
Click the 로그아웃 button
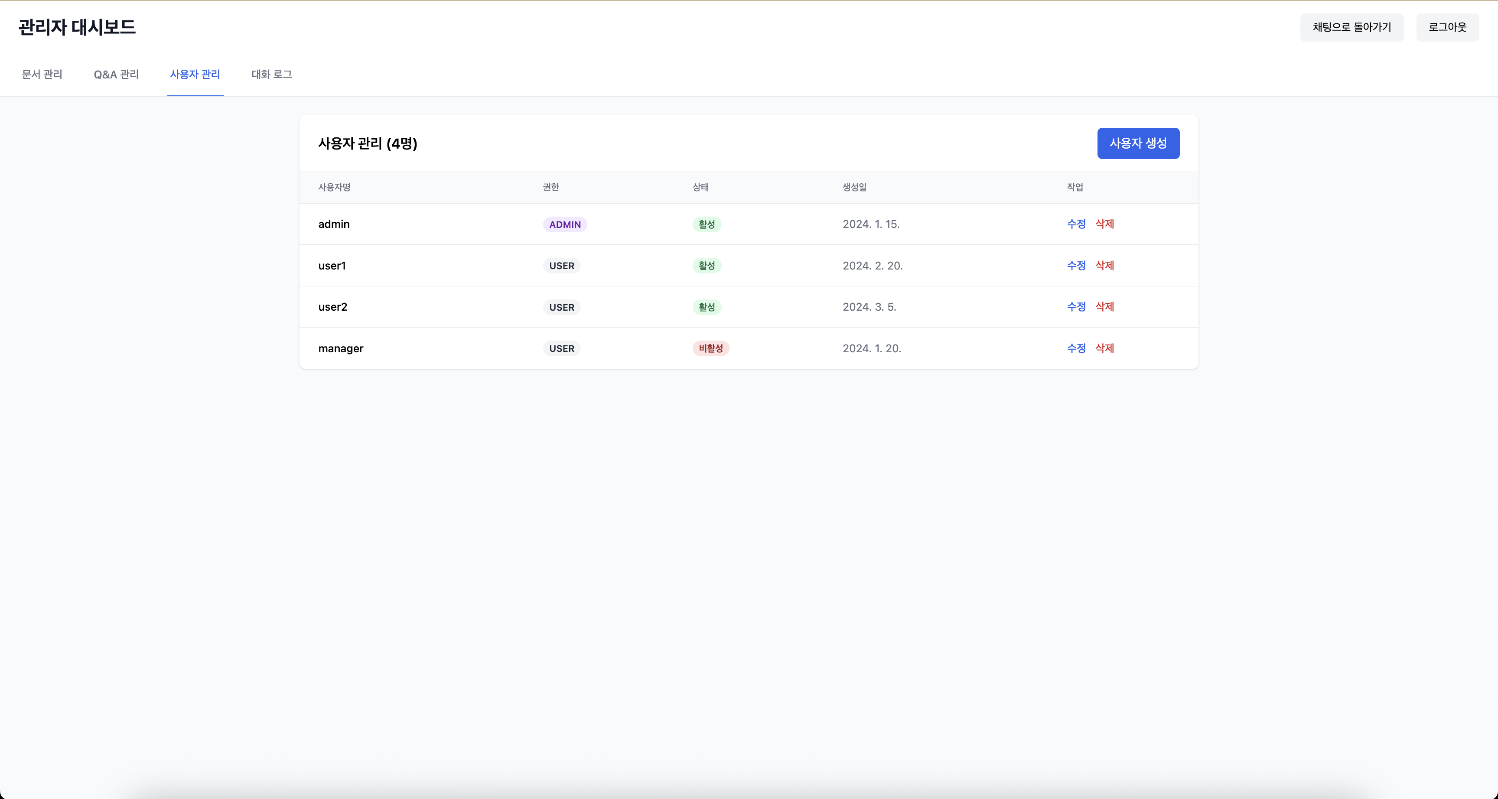[1447, 27]
